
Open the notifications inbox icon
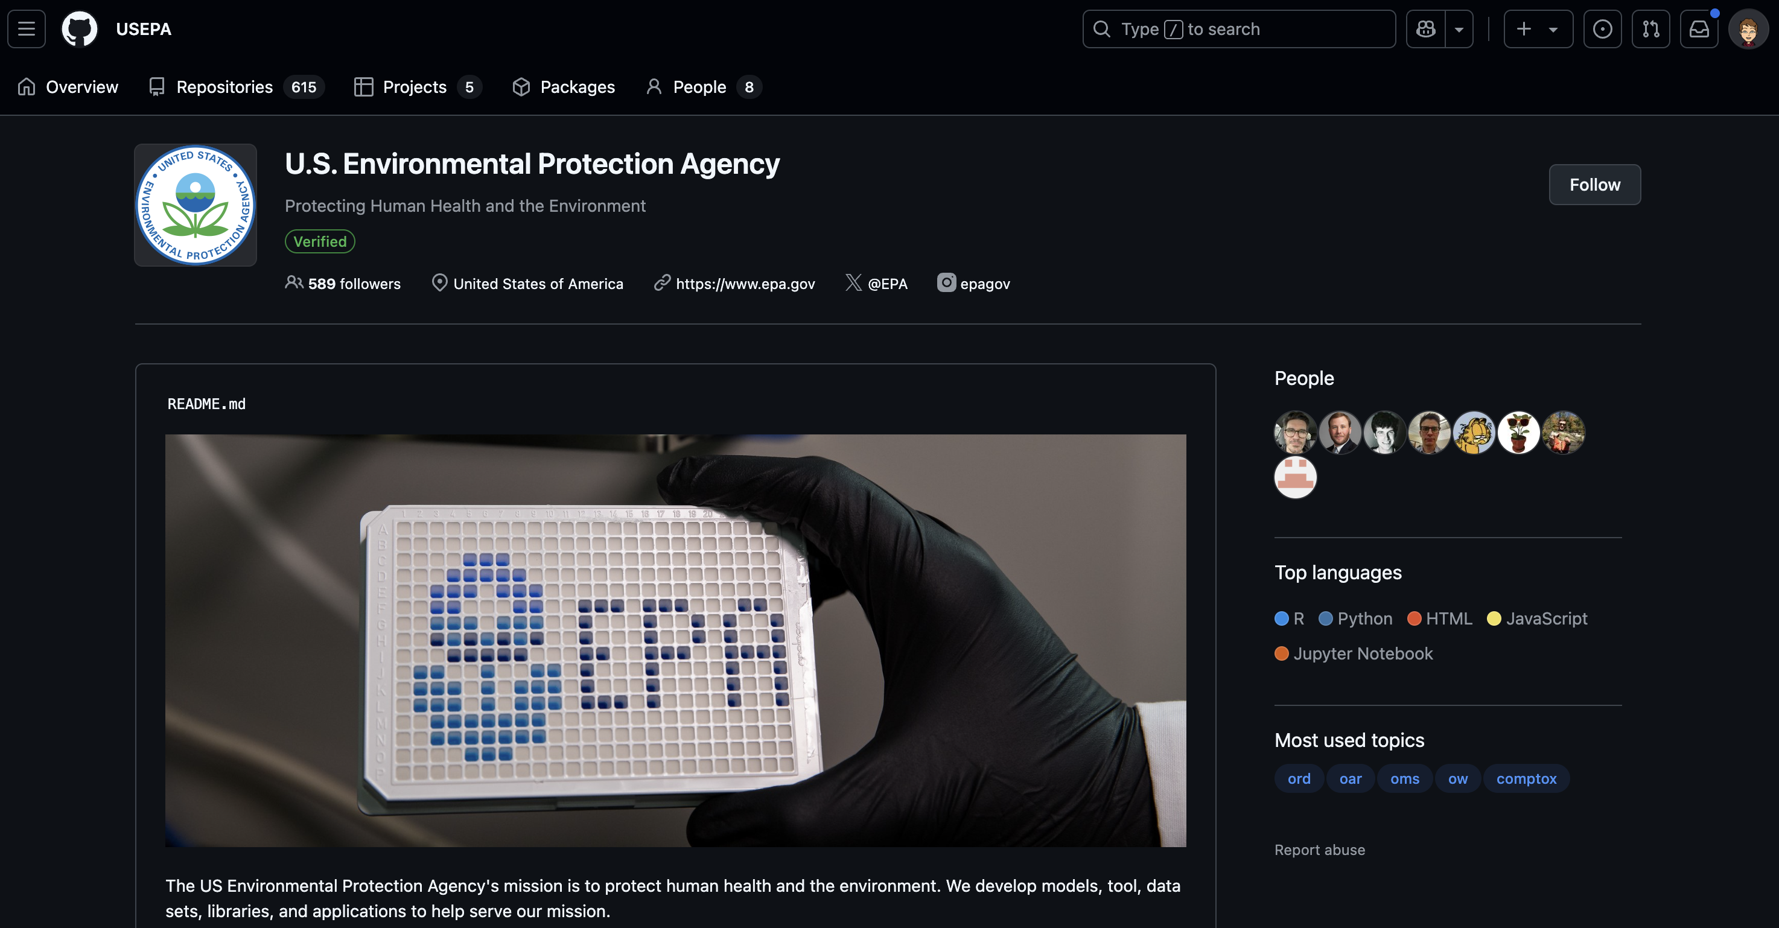[x=1699, y=29]
